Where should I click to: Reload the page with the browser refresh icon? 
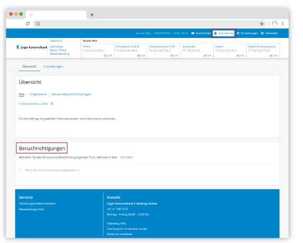point(28,24)
